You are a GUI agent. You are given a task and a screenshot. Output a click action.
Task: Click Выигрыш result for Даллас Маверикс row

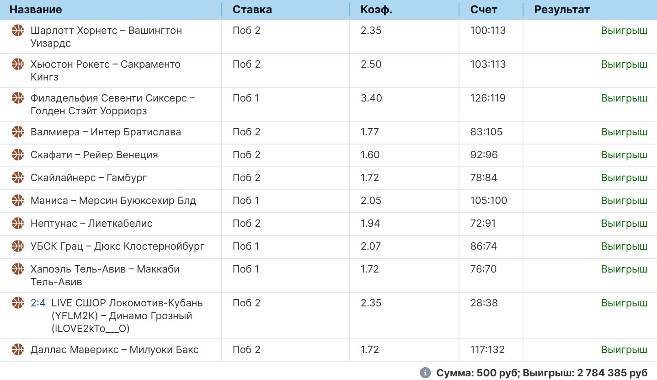pos(624,350)
